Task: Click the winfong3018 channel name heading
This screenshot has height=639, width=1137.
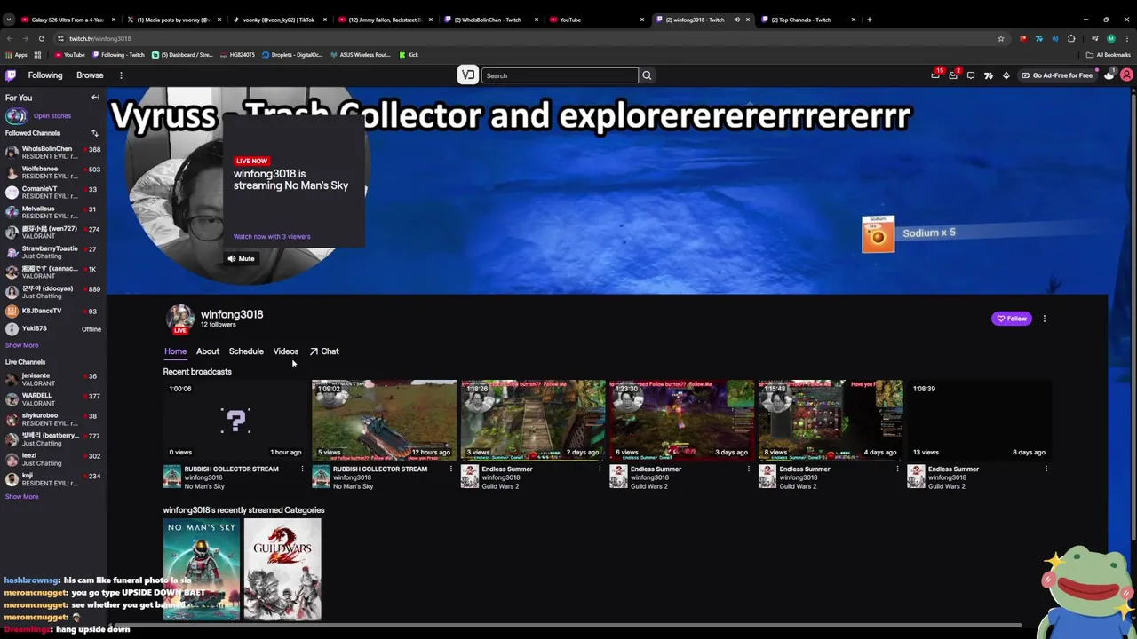Action: (232, 314)
